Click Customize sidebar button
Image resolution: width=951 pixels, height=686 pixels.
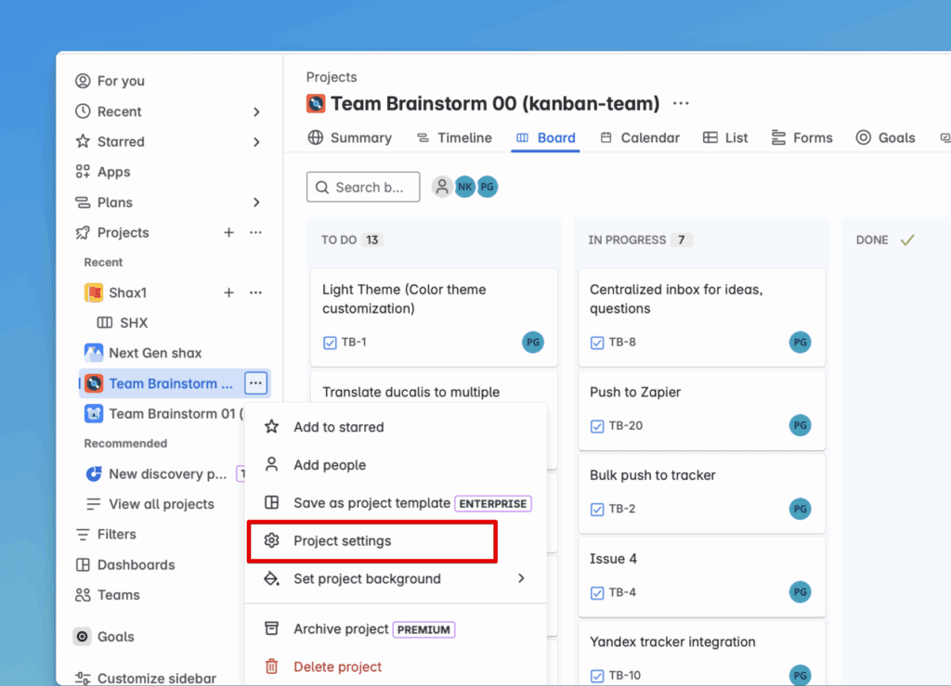click(155, 678)
